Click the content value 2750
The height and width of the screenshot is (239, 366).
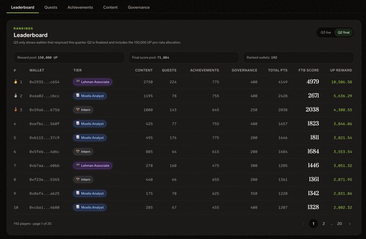tap(148, 82)
